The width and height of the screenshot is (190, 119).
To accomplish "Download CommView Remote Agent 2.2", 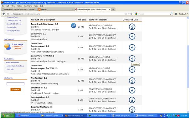I will pyautogui.click(x=132, y=47).
